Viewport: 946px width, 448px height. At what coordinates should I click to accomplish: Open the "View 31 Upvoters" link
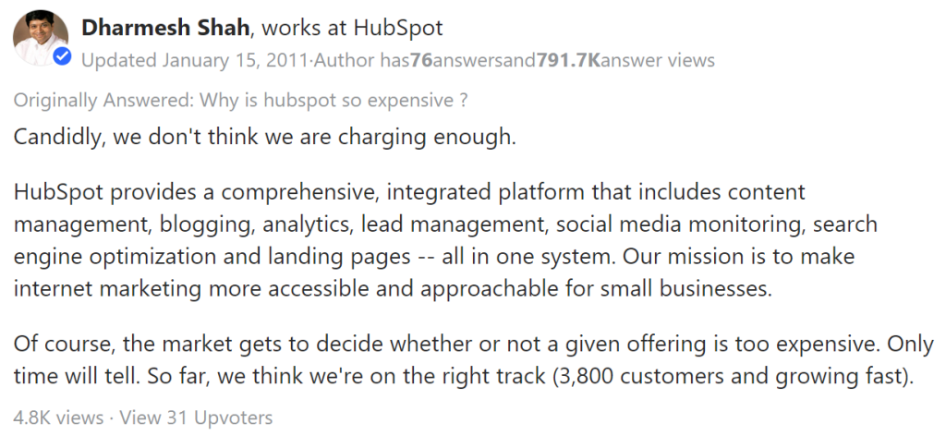pyautogui.click(x=196, y=418)
